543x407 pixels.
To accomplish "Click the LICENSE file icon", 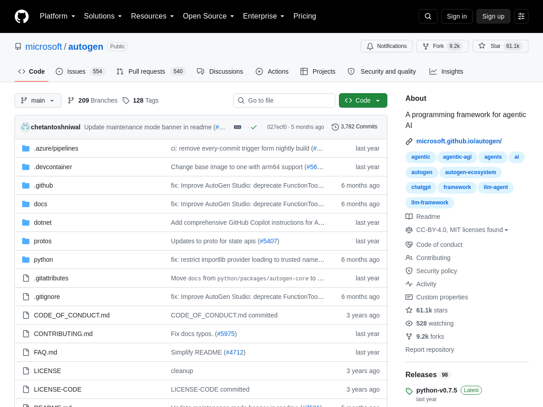I will coord(26,371).
